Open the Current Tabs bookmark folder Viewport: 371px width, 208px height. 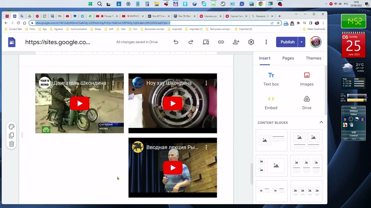[x=13, y=29]
